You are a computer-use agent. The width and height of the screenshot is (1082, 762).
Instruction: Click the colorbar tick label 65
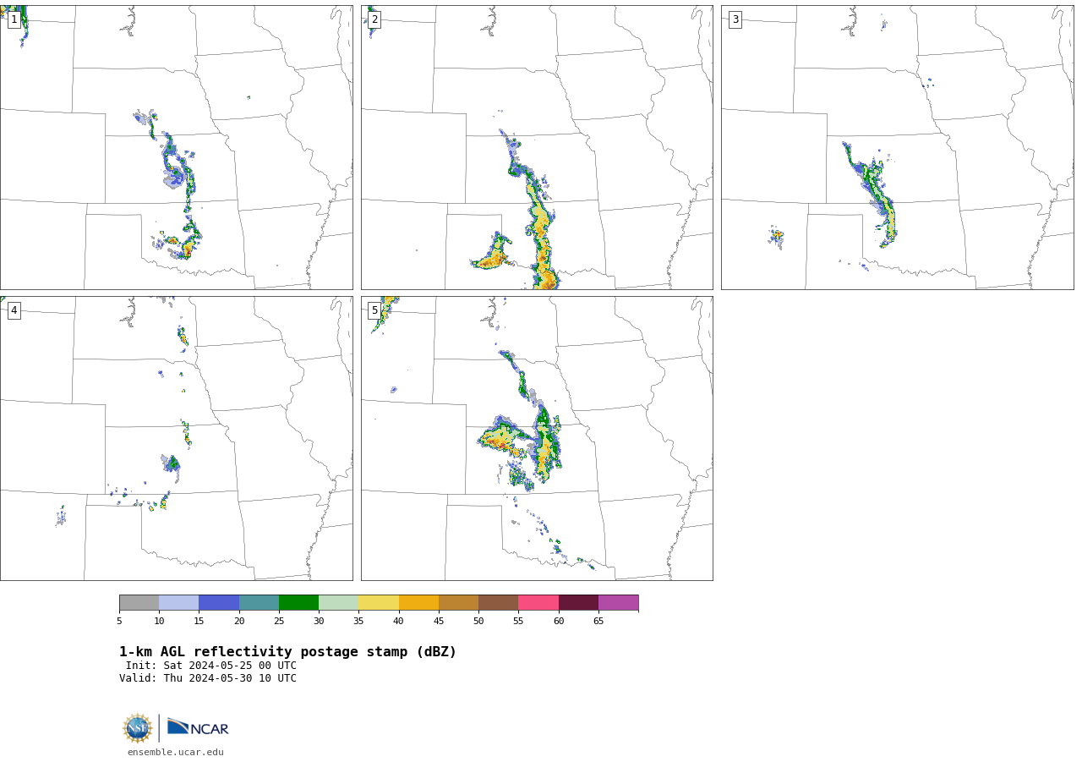tap(598, 622)
